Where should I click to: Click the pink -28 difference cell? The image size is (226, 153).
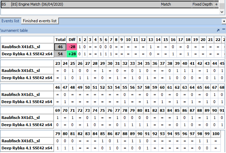pos(72,47)
